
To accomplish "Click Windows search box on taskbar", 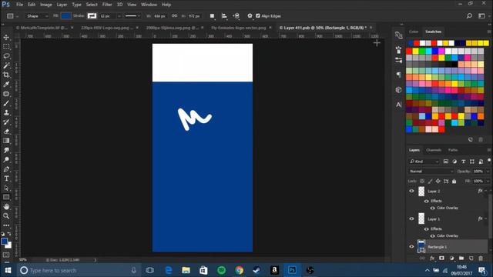I will (x=78, y=270).
